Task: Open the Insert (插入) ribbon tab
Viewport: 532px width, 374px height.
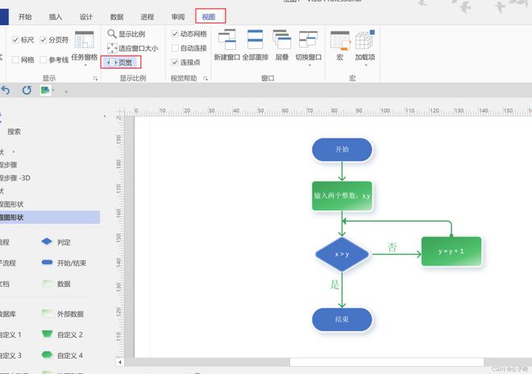Action: [x=55, y=16]
